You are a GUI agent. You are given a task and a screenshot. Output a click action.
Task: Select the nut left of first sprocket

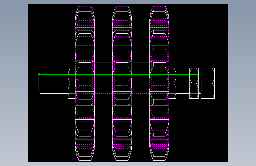click(71, 83)
